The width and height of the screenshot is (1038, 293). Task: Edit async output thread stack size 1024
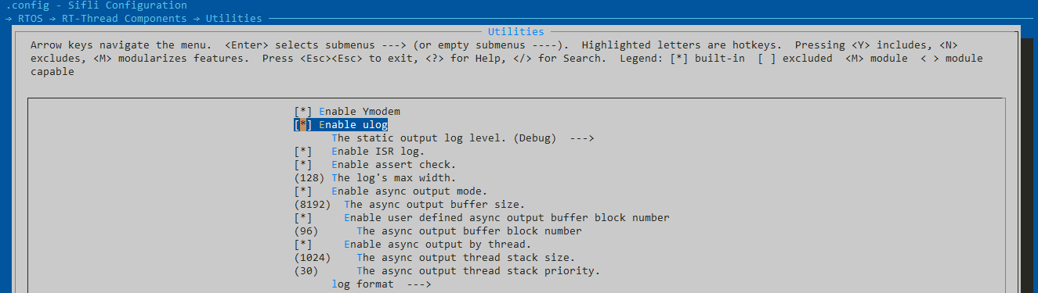[x=313, y=258]
